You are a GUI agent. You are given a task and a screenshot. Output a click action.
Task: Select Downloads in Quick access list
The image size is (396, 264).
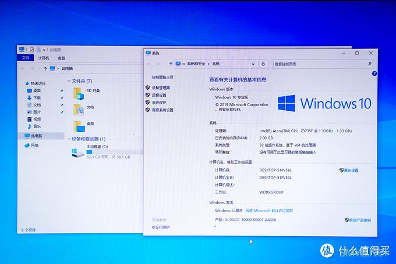(37, 97)
